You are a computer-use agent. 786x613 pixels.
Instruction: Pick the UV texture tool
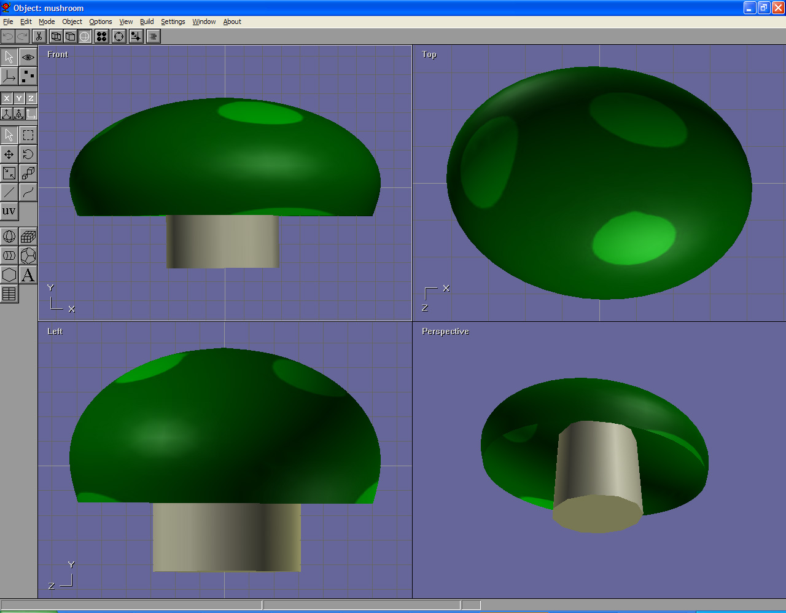point(9,211)
